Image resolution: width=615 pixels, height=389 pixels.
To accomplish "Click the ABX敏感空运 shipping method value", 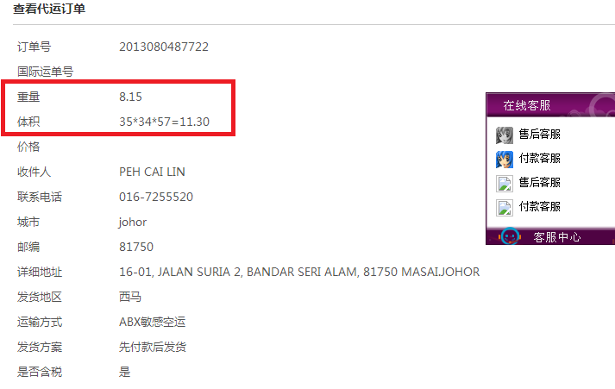I will 152,322.
